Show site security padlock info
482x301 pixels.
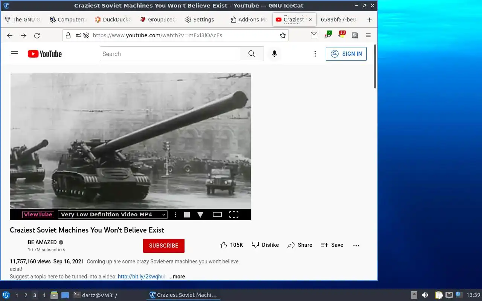tap(68, 35)
